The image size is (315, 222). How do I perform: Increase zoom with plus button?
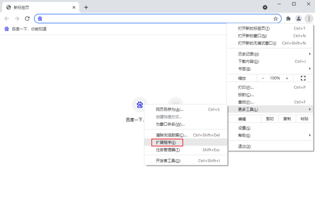click(x=287, y=78)
